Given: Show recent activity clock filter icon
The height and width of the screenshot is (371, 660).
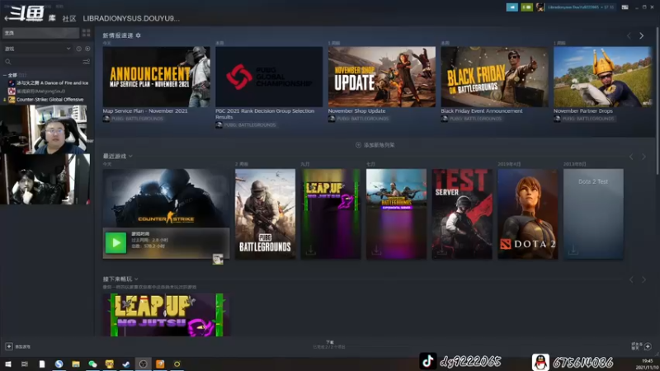Looking at the screenshot, I should coord(78,49).
